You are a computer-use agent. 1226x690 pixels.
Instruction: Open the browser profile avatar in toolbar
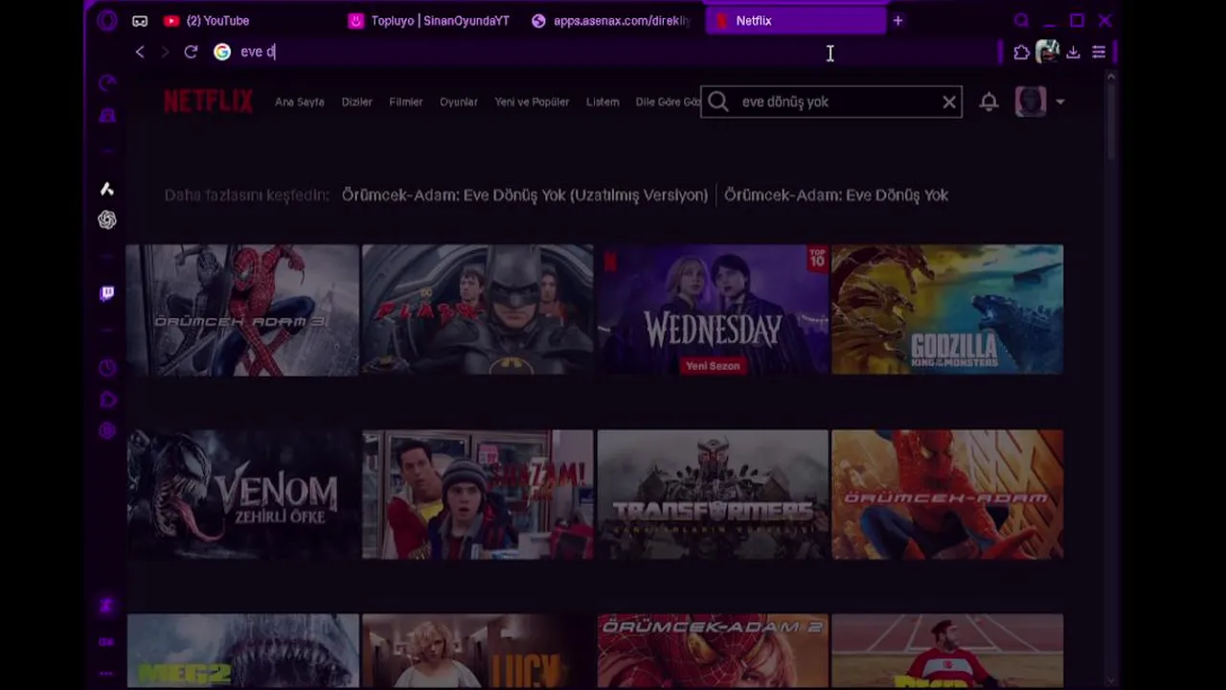click(x=1047, y=52)
